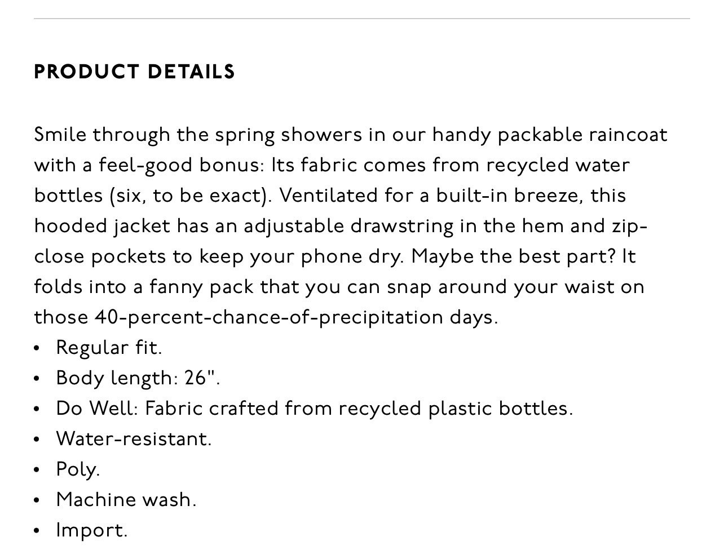Click the 'Poly.' bullet item

pyautogui.click(x=78, y=469)
